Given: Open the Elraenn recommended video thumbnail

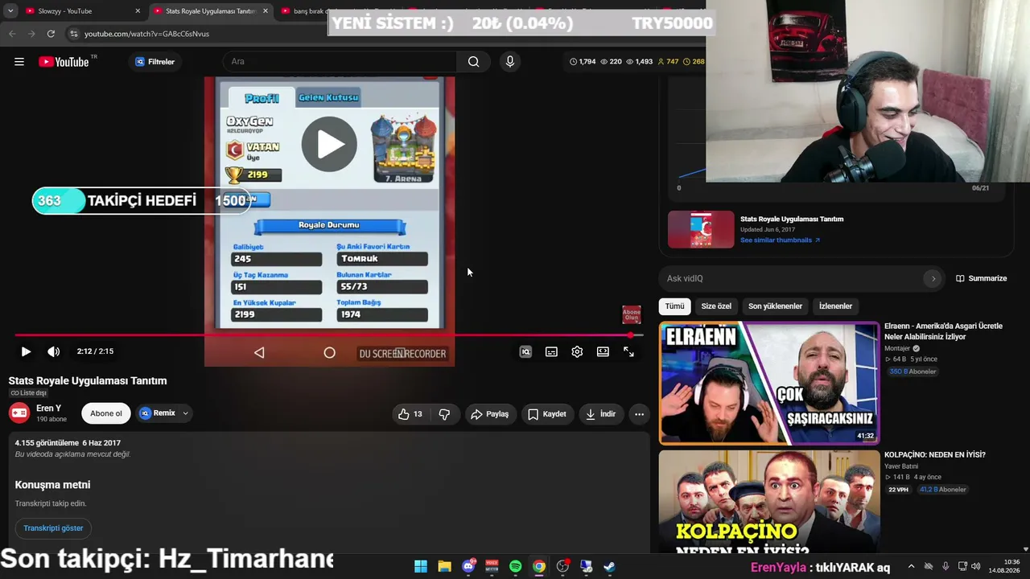Looking at the screenshot, I should (769, 384).
